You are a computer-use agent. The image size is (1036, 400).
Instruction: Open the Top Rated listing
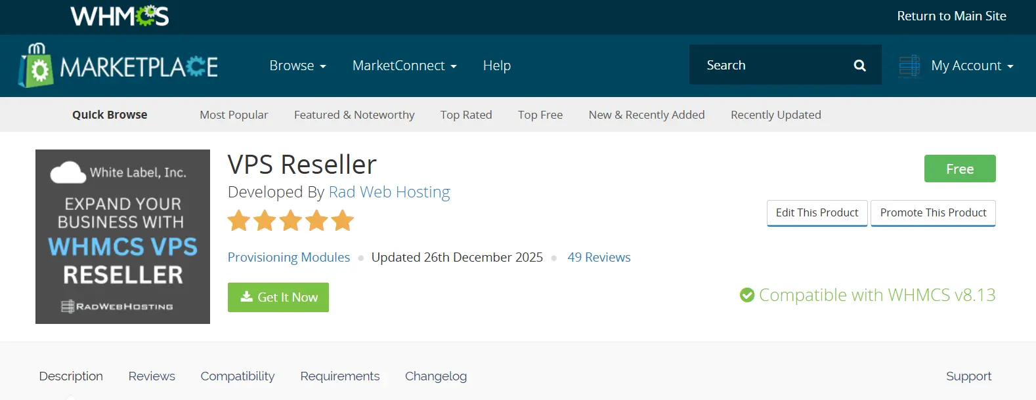click(466, 115)
